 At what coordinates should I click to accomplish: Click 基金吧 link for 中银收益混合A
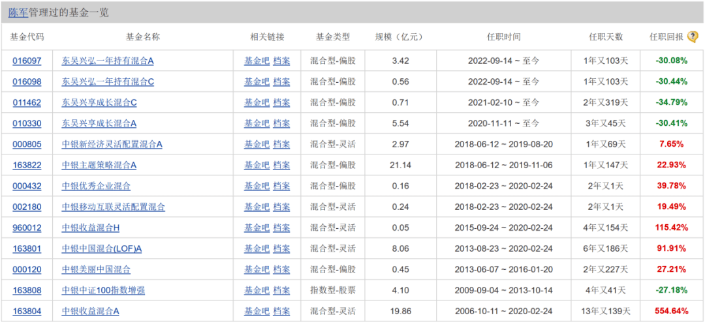click(257, 311)
